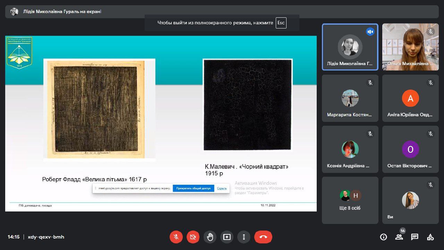Viewport: 444px width, 250px height.
Task: Expand the 'Ще 8 осіб' tile
Action: [350, 200]
